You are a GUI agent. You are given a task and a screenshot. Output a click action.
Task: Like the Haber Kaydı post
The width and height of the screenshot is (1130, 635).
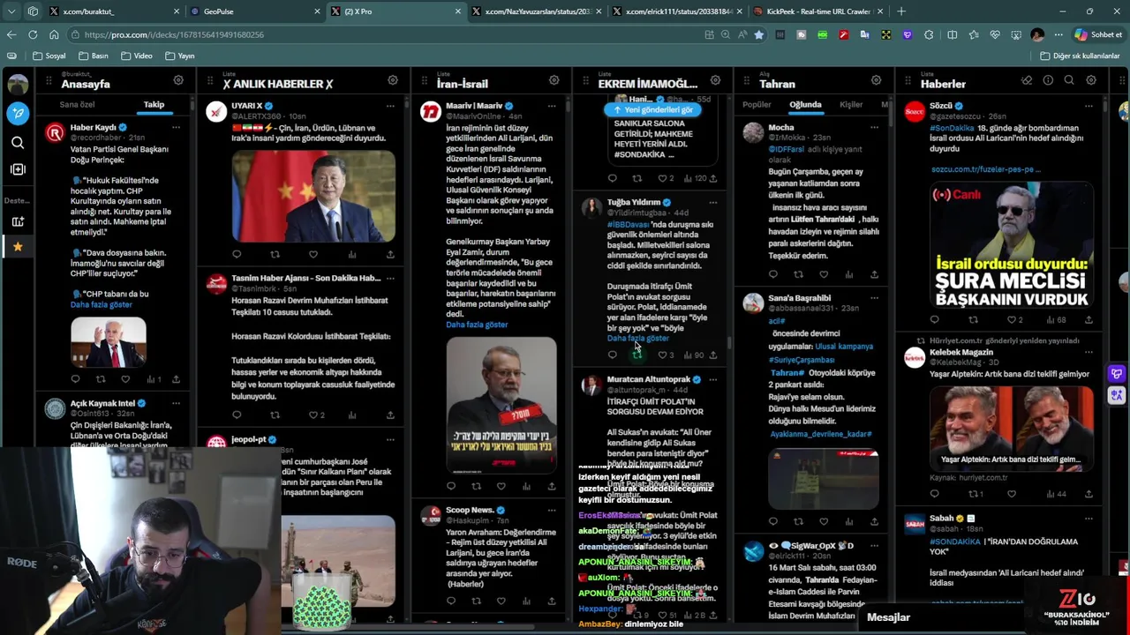(x=125, y=379)
